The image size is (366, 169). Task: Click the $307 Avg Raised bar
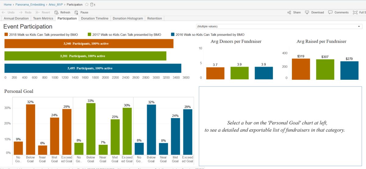pyautogui.click(x=325, y=70)
